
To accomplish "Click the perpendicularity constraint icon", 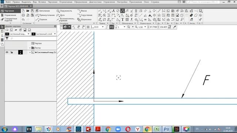I will click(x=150, y=11).
